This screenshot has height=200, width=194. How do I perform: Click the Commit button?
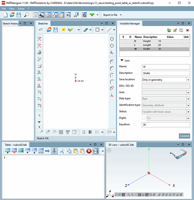point(184,136)
